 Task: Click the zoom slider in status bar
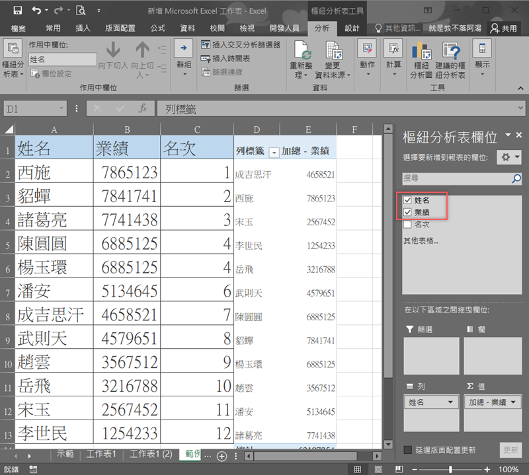[450, 469]
